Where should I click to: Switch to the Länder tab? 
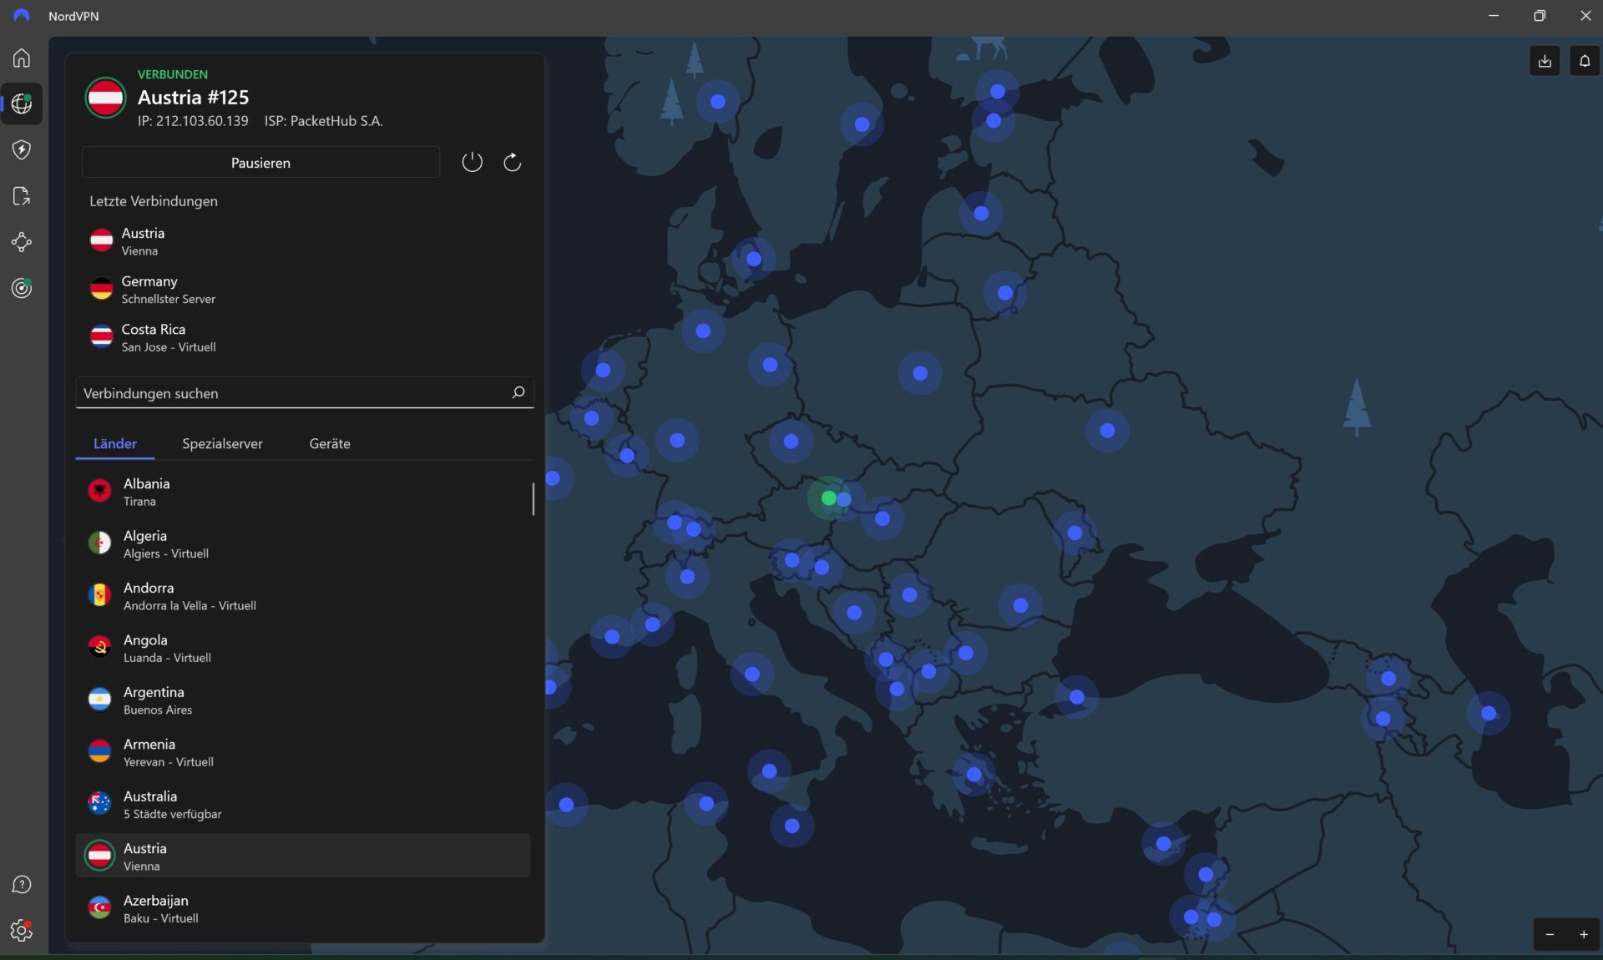(x=115, y=443)
